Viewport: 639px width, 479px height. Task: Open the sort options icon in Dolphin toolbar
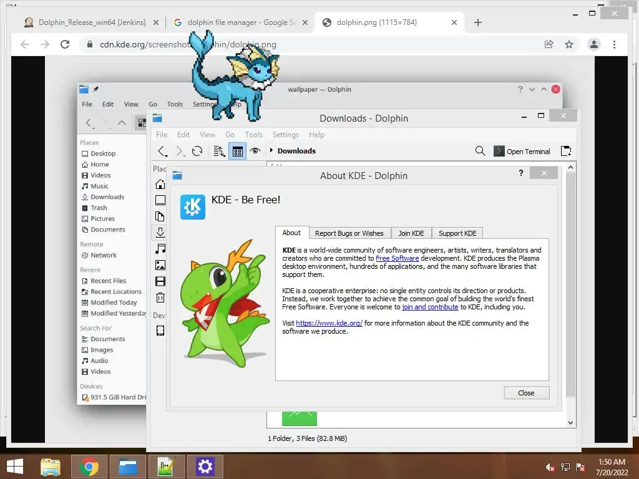(x=219, y=151)
